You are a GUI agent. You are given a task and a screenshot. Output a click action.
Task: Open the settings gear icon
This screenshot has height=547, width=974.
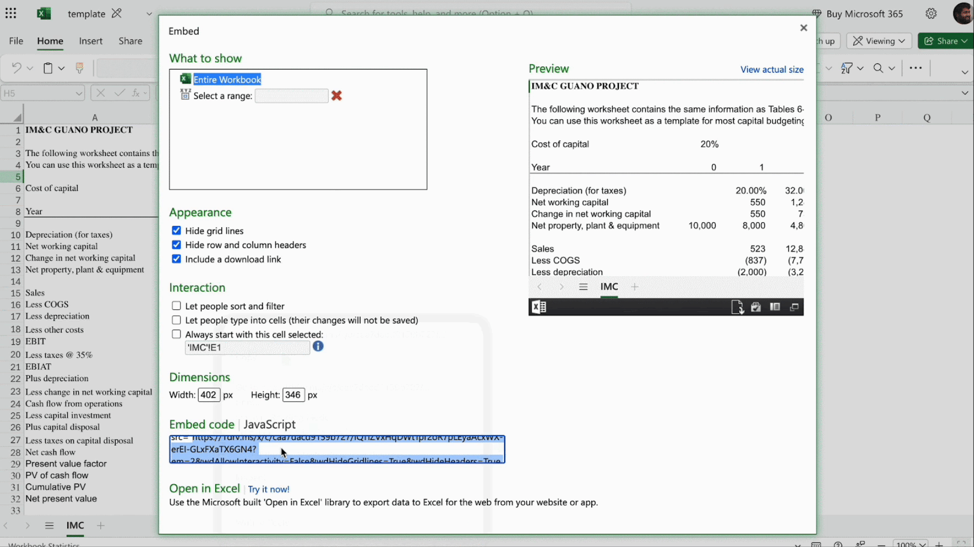click(x=931, y=14)
